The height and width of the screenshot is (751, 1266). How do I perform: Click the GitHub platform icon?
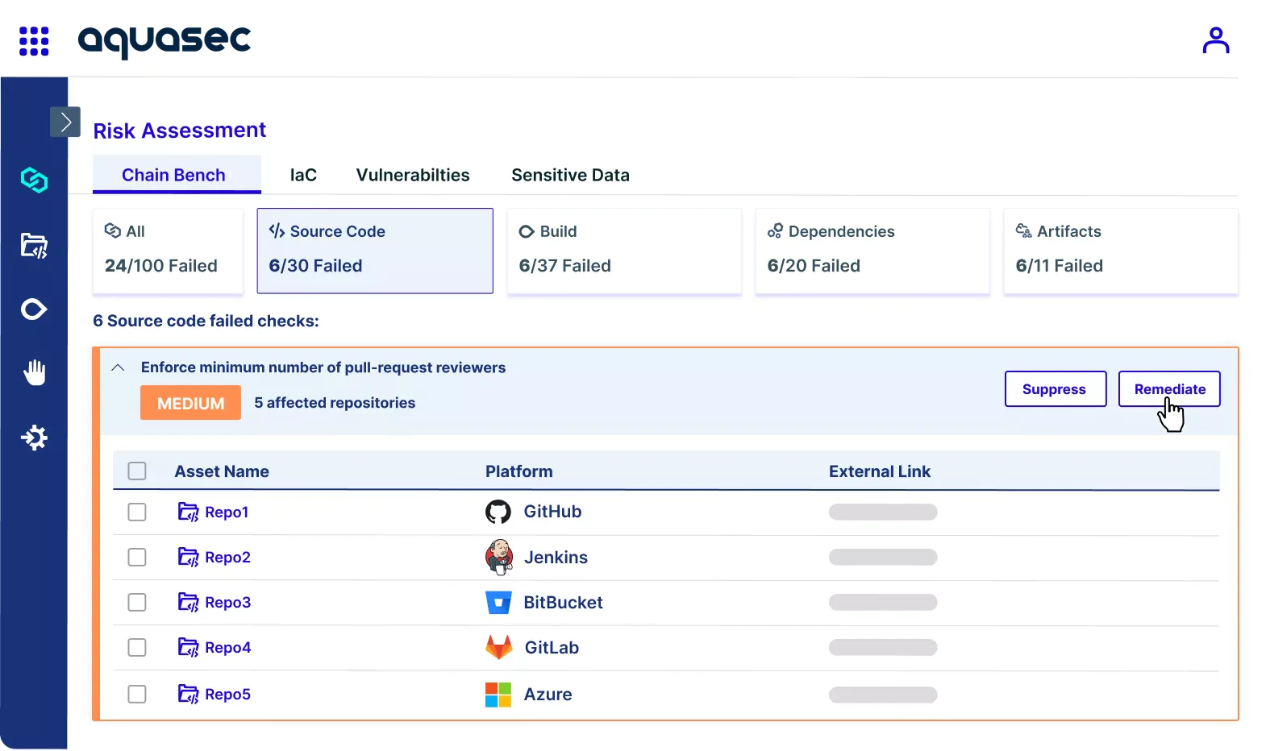498,512
